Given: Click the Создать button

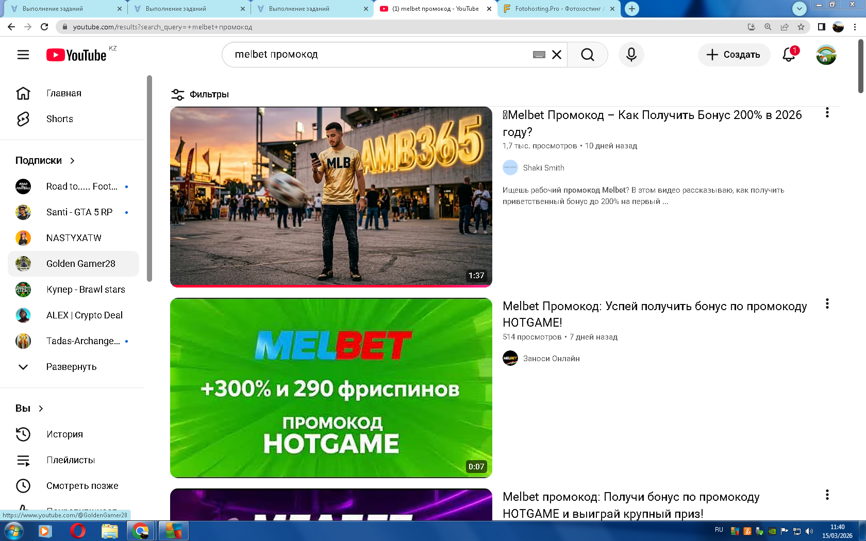Looking at the screenshot, I should point(734,55).
